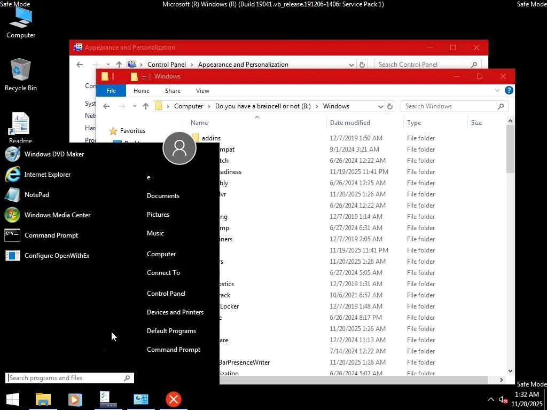Open the Computer desktop icon

click(x=21, y=22)
